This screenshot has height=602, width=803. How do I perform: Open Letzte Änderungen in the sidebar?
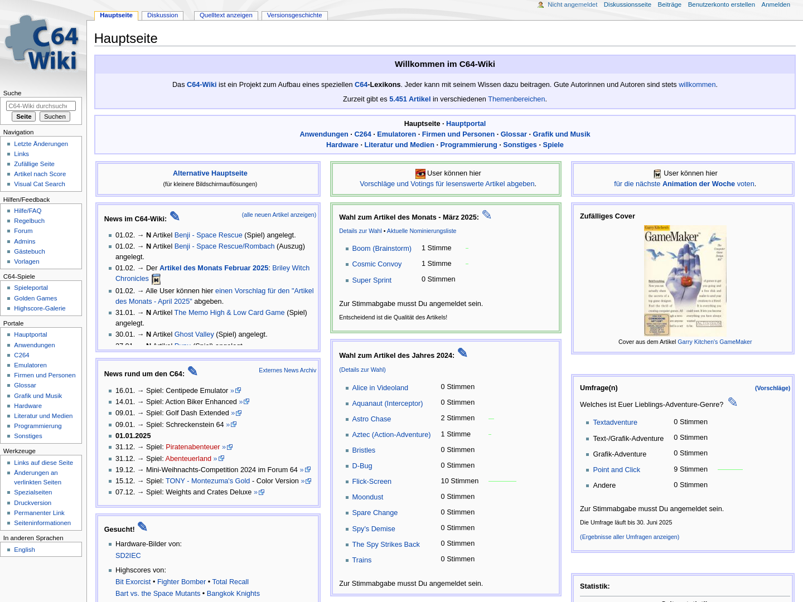(x=41, y=144)
